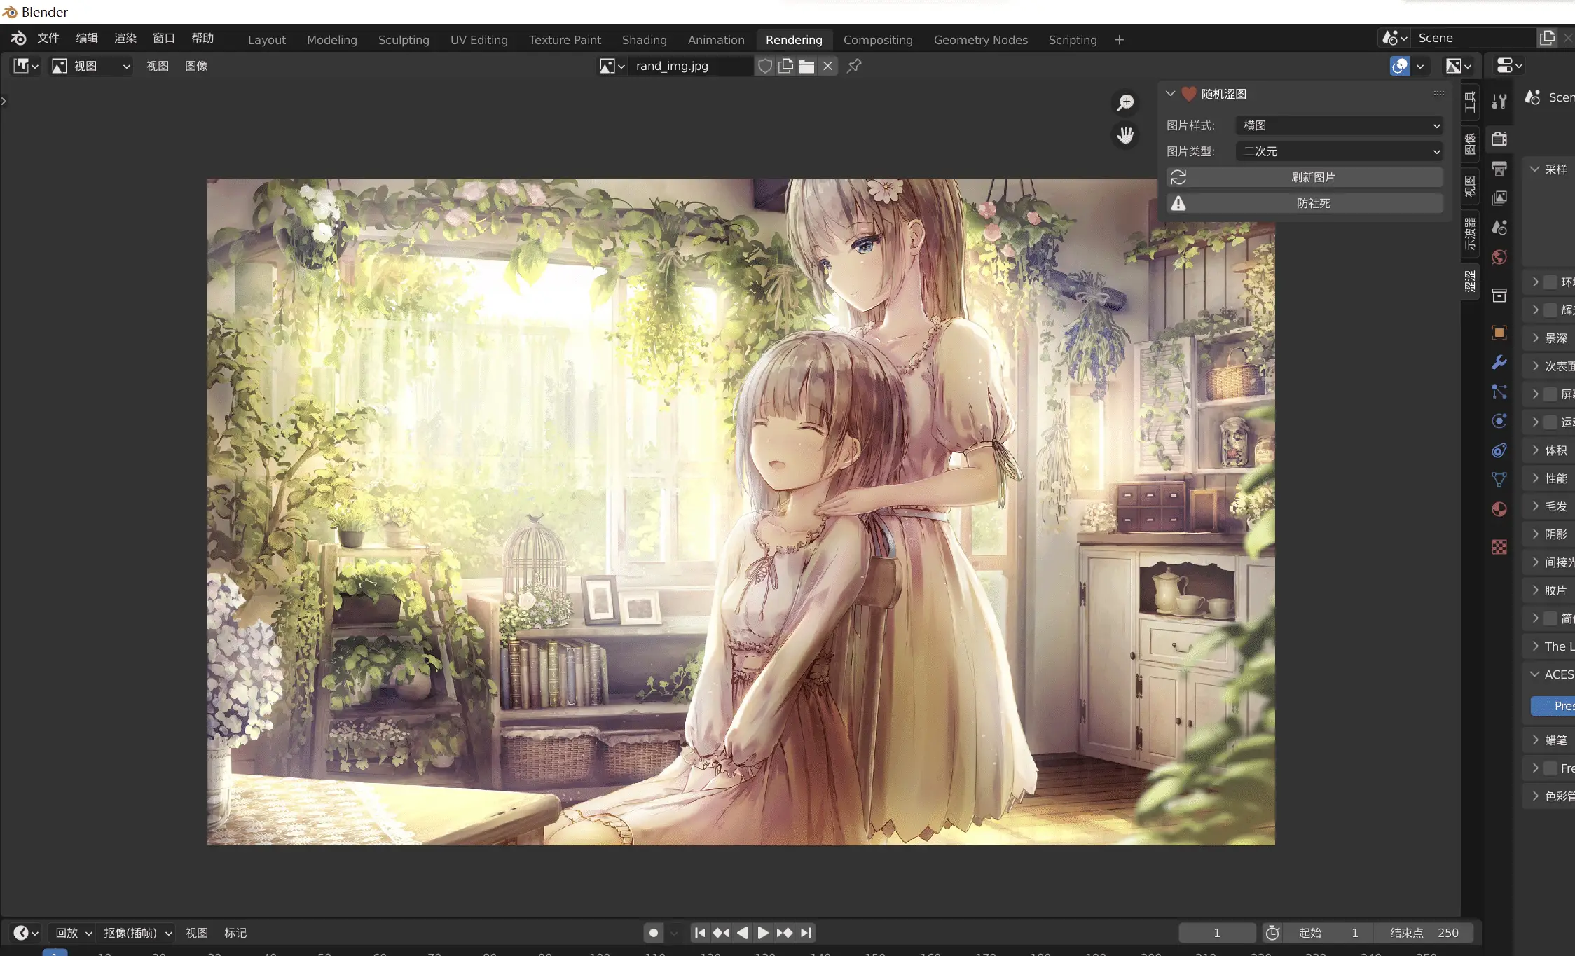Image resolution: width=1575 pixels, height=956 pixels.
Task: Open the Material properties sphere tab
Action: click(x=1499, y=509)
